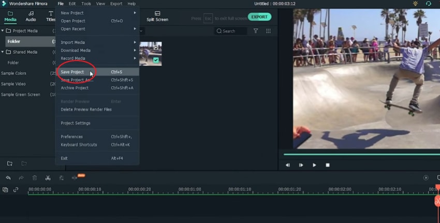Choose Archive Project menu entry
This screenshot has width=440, height=223.
pyautogui.click(x=97, y=88)
